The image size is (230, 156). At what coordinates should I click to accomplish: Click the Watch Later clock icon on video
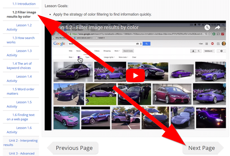[x=207, y=28]
